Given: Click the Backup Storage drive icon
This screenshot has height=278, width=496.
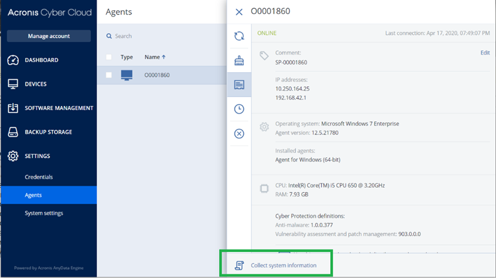Looking at the screenshot, I should pos(13,132).
